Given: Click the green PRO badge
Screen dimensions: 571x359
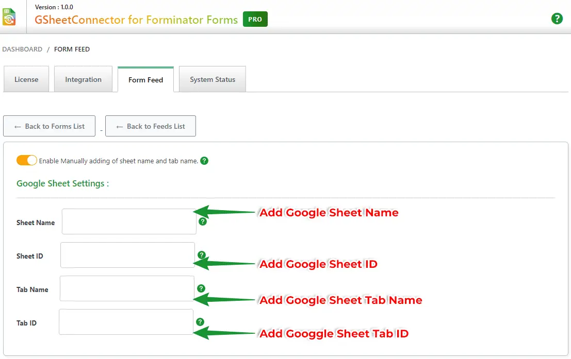Looking at the screenshot, I should 255,19.
